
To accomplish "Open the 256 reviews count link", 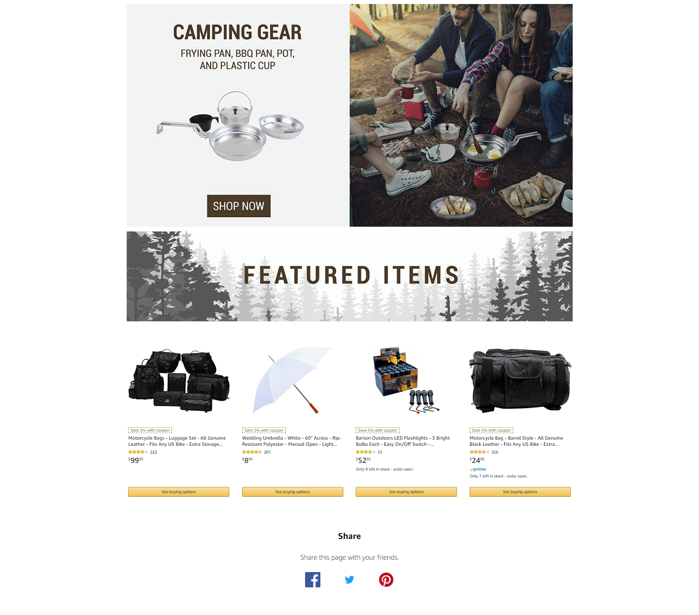I will tap(495, 452).
